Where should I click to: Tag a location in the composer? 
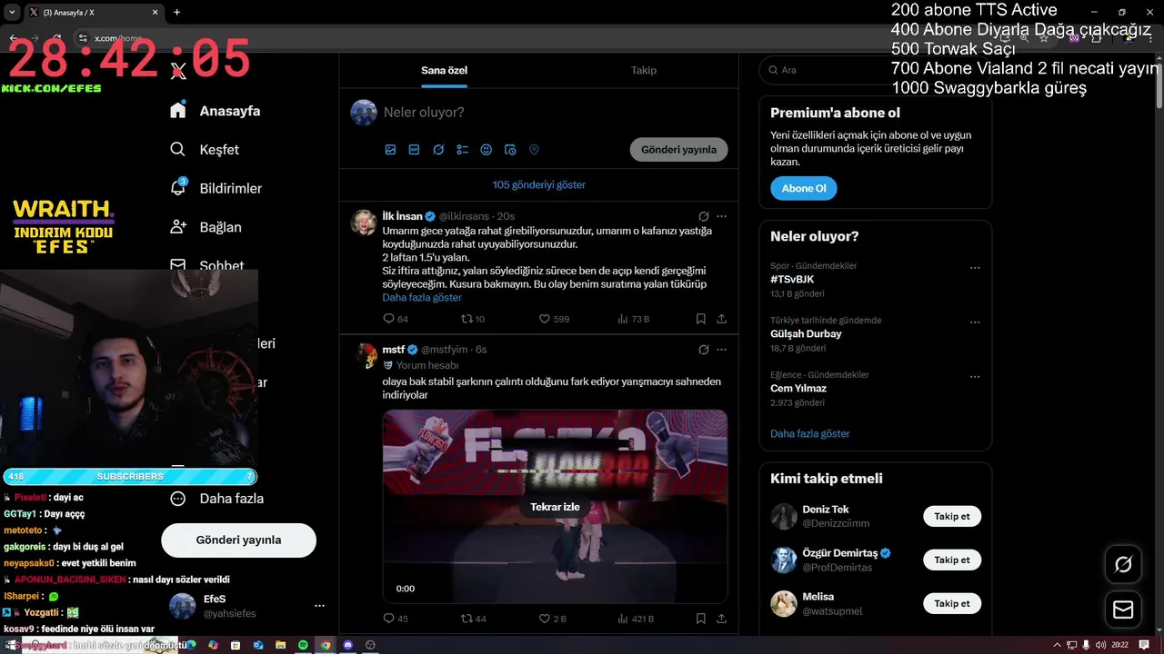click(x=534, y=150)
